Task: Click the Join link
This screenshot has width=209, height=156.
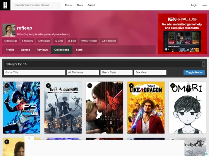Action: click(204, 5)
